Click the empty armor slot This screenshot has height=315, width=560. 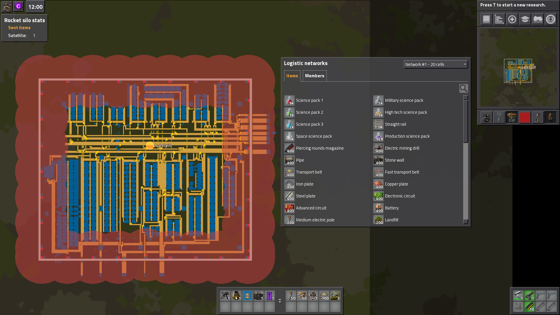[x=518, y=307]
